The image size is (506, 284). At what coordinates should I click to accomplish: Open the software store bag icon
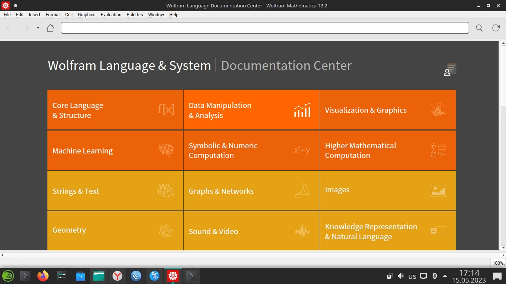80,276
